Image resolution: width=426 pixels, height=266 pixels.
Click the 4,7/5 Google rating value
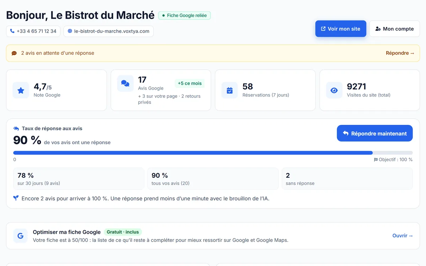pyautogui.click(x=43, y=87)
